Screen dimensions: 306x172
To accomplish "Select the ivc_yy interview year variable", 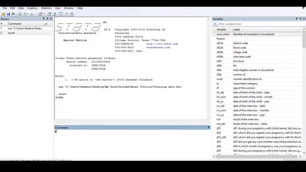I will (257, 115).
